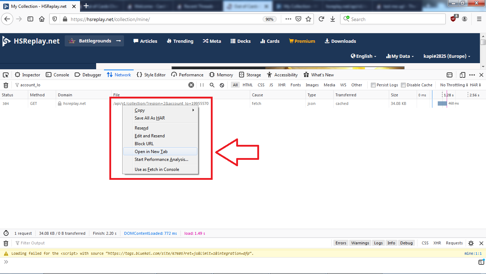Open the Battlegrounds game mode switcher
The width and height of the screenshot is (486, 274).
(x=94, y=41)
